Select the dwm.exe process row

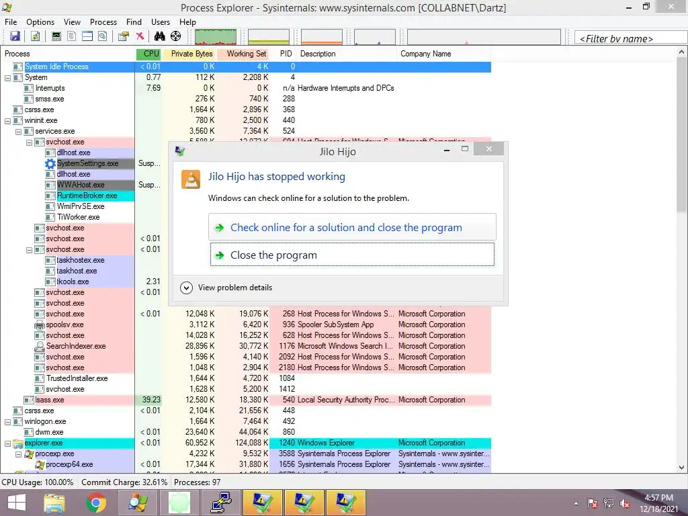(246, 432)
